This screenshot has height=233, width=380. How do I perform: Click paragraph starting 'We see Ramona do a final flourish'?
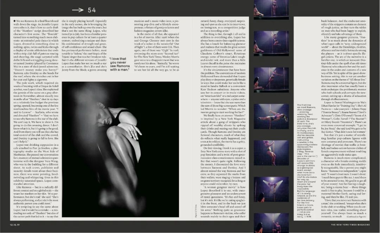click(x=36, y=50)
